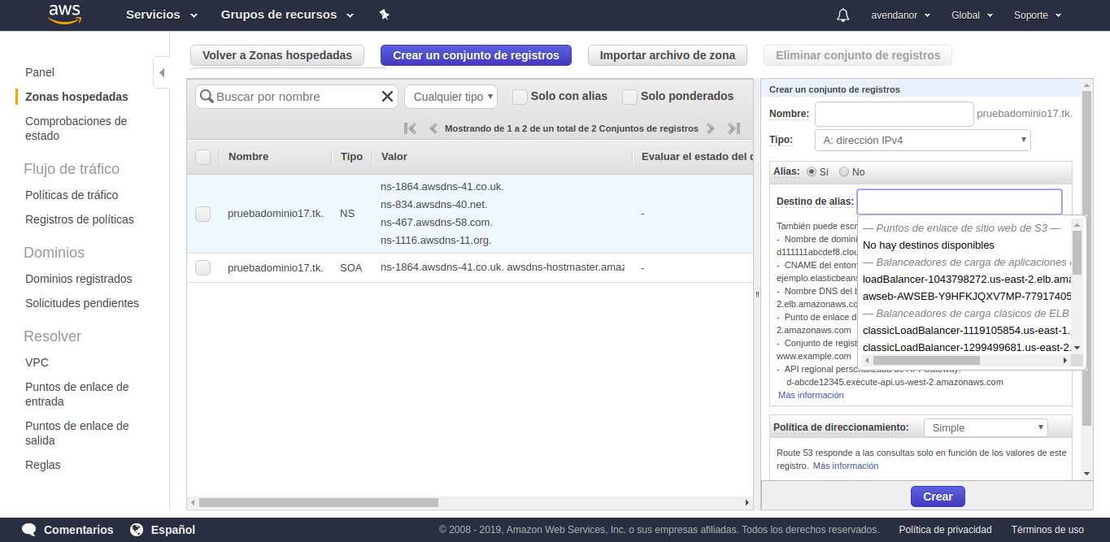
Task: Open Más información link for routing policy
Action: pos(846,466)
